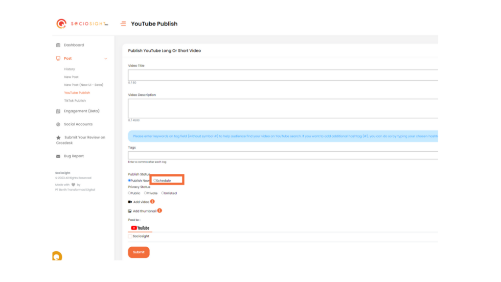The width and height of the screenshot is (501, 282).
Task: Click the YouTube logo
Action: (140, 228)
